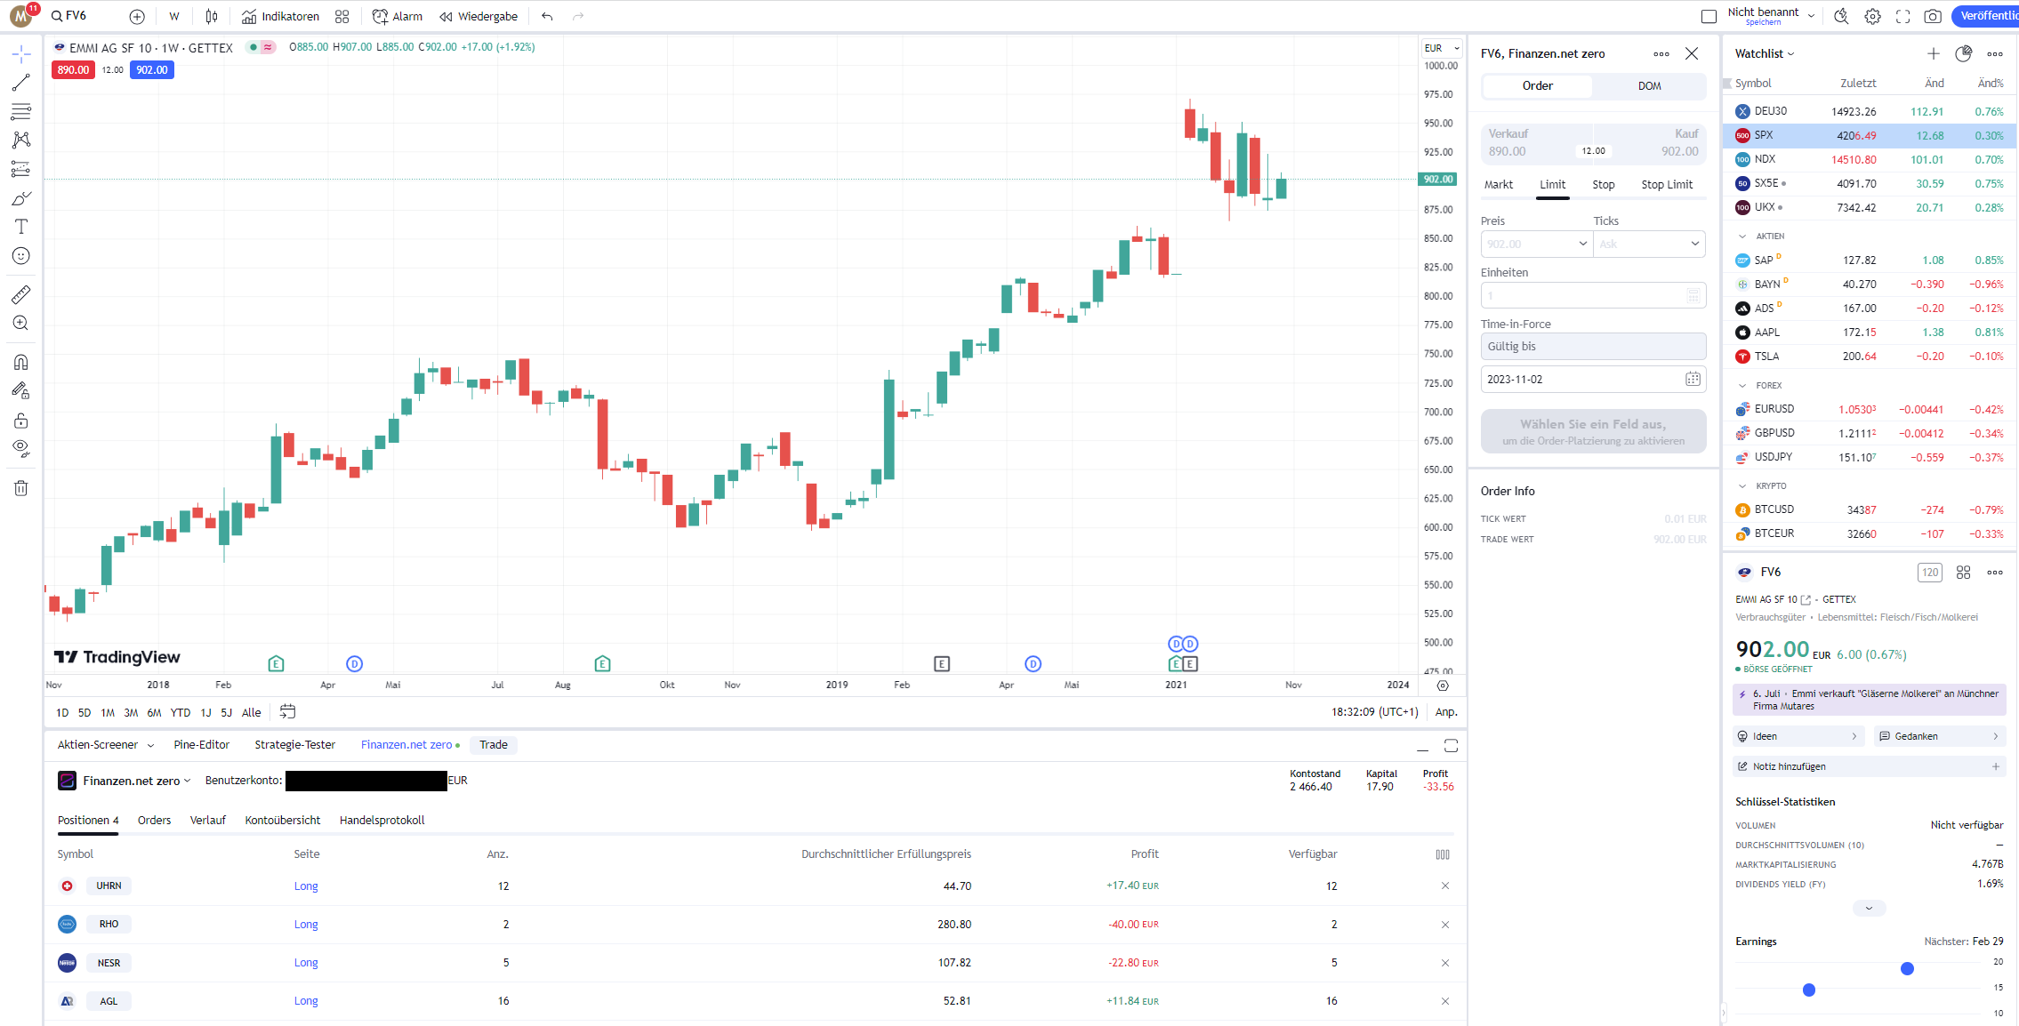Take a chart snapshot with camera icon
Viewport: 2019px width, 1026px height.
[1932, 16]
